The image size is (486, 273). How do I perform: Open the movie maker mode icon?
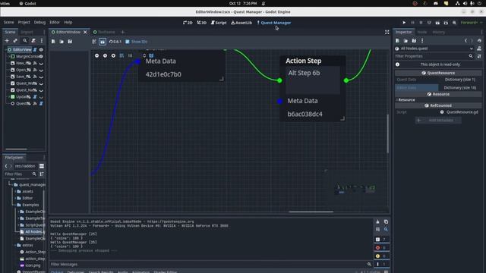pos(454,23)
